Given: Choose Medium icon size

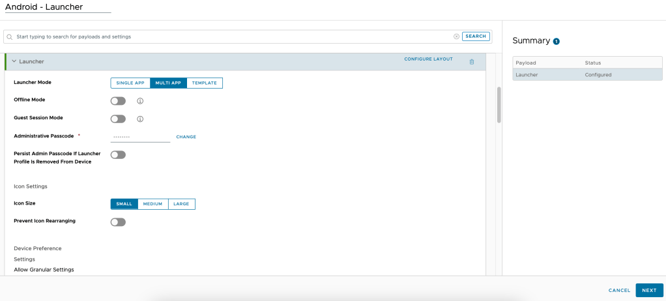Looking at the screenshot, I should 152,204.
